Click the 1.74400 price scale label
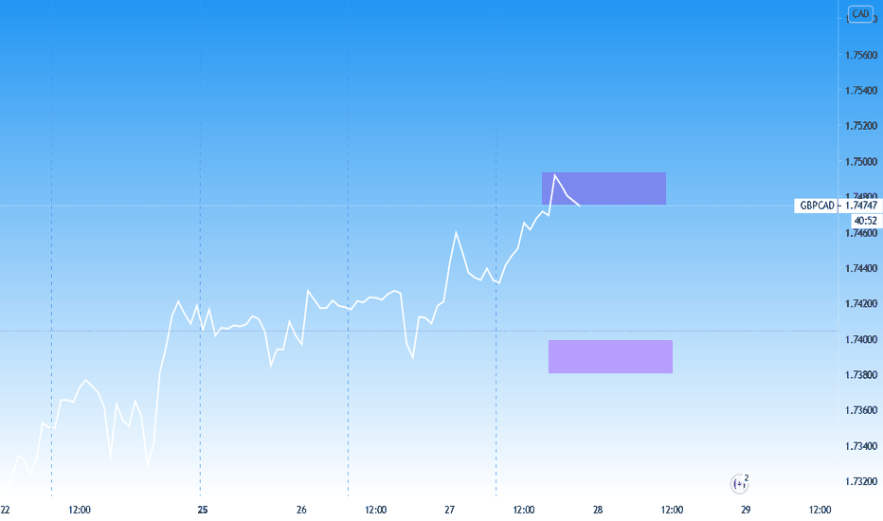Screen dimensions: 883x521 861,268
